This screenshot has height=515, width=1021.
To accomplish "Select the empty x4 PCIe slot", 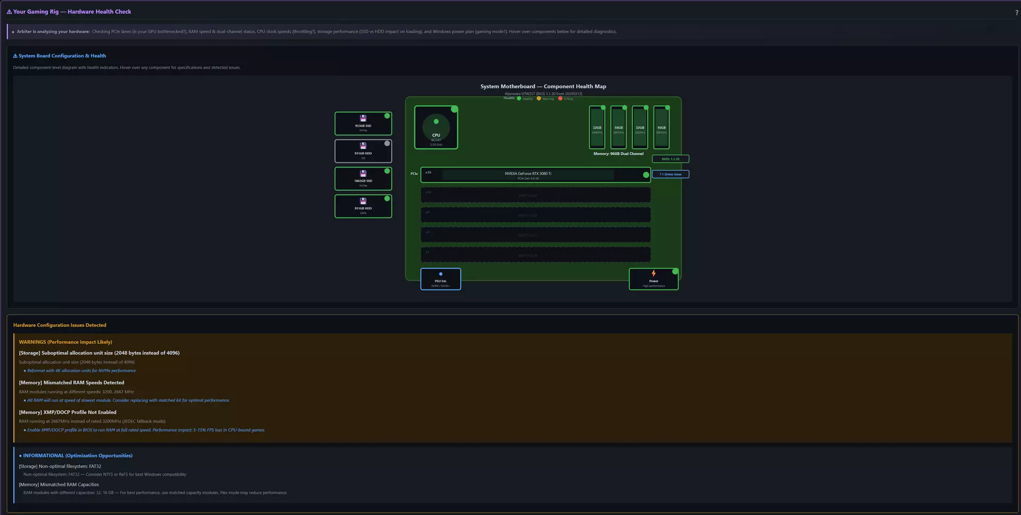I will click(x=535, y=235).
